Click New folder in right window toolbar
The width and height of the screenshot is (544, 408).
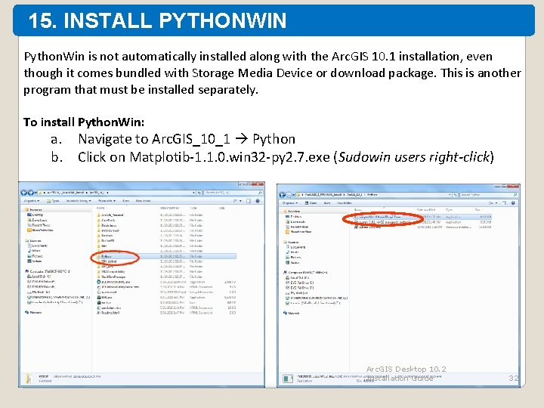[x=345, y=203]
